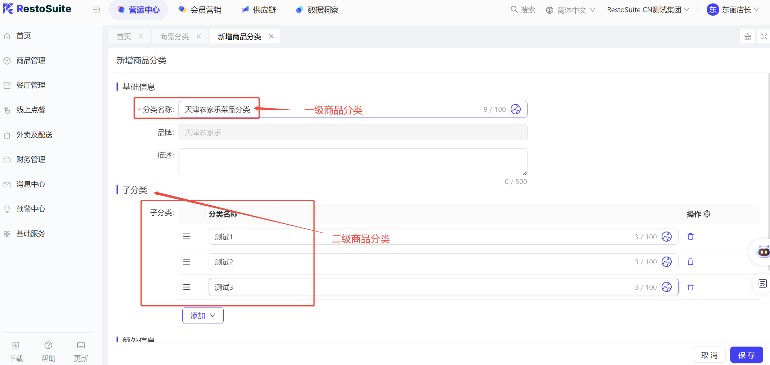Close the 新增商品分类 tab

coord(271,37)
